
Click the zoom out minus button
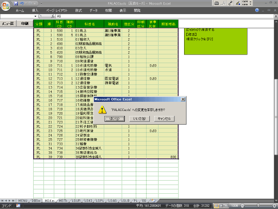tap(242, 206)
